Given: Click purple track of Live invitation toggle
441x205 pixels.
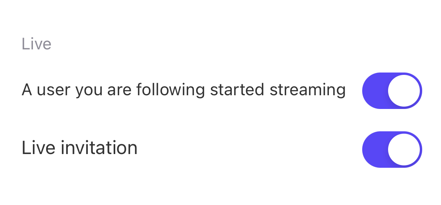Looking at the screenshot, I should [x=375, y=149].
